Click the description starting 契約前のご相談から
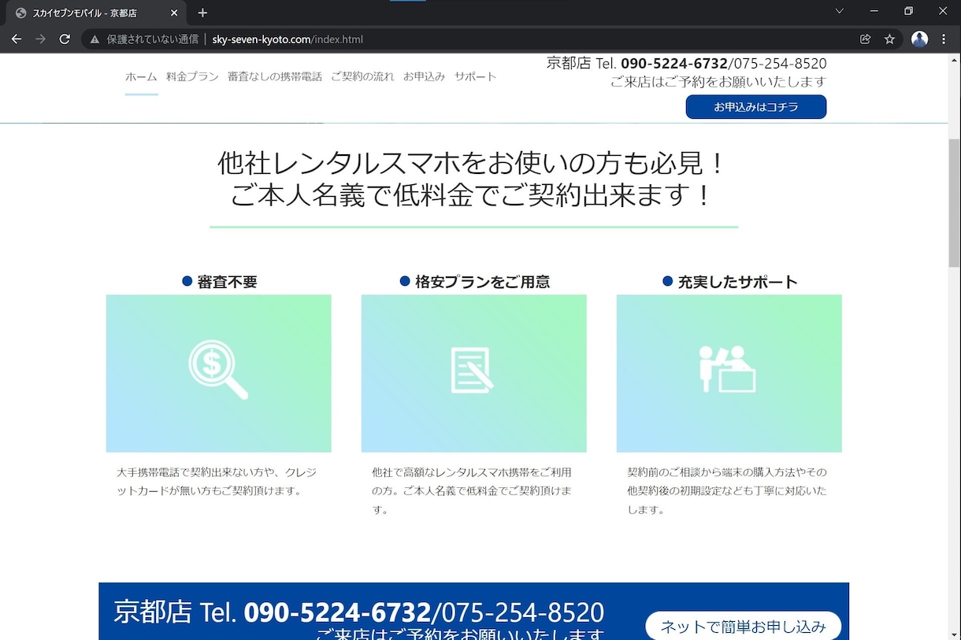 coord(727,490)
